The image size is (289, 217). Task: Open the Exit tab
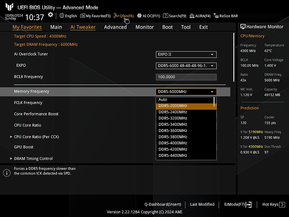(203, 27)
